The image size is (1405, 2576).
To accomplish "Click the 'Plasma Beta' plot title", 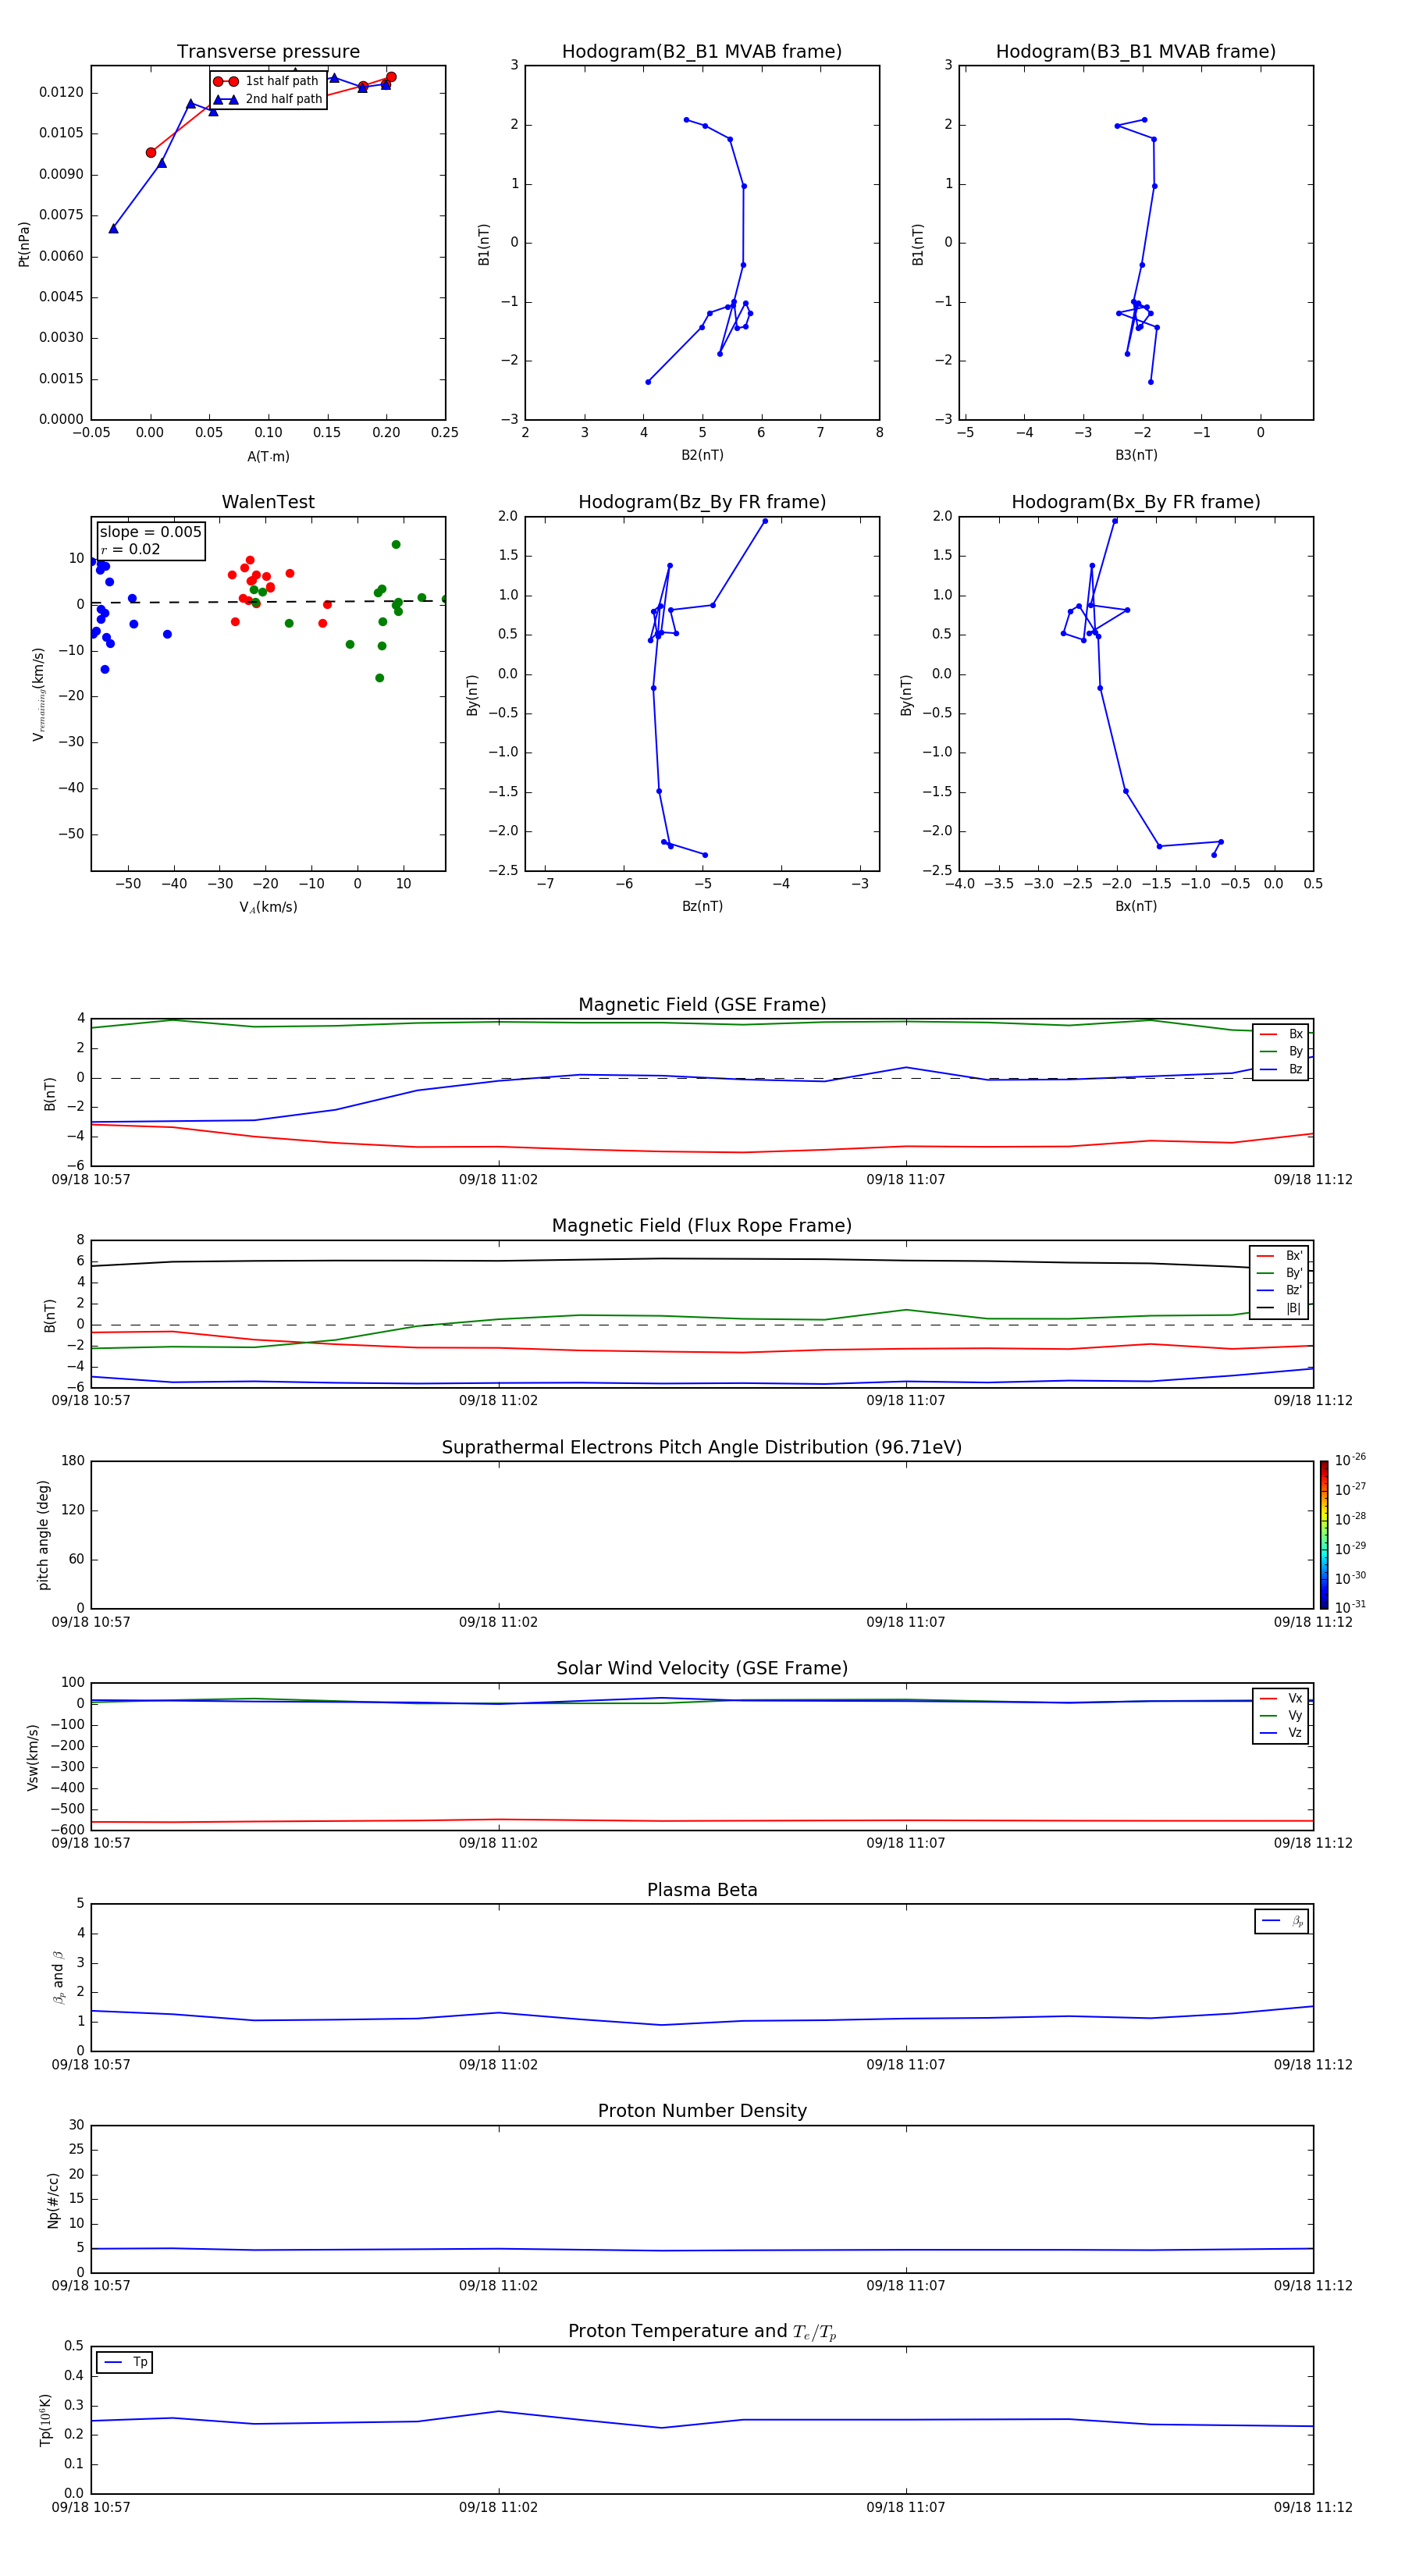I will point(702,1891).
